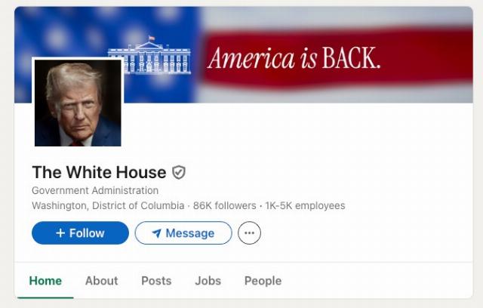Click the page's profile picture
The image size is (483, 308).
[x=78, y=103]
